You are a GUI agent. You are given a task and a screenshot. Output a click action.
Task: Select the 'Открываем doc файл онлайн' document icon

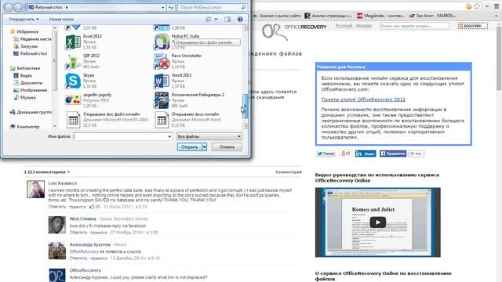pos(73,120)
